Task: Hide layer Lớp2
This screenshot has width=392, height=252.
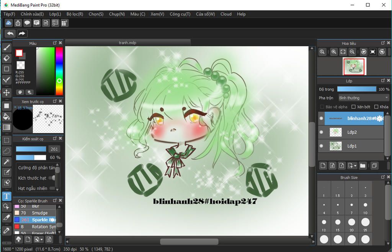Action: (321, 132)
